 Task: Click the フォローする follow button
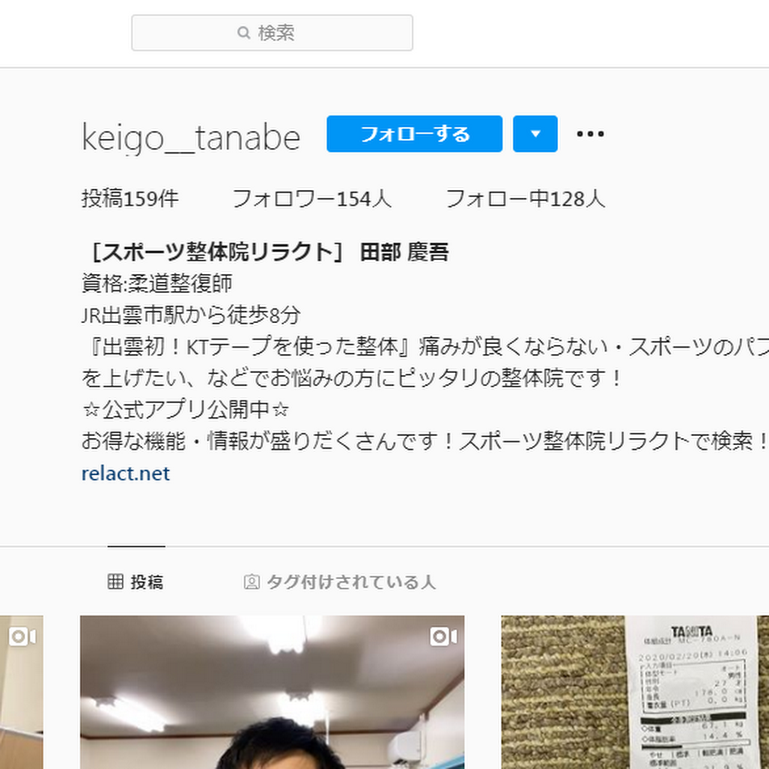415,134
